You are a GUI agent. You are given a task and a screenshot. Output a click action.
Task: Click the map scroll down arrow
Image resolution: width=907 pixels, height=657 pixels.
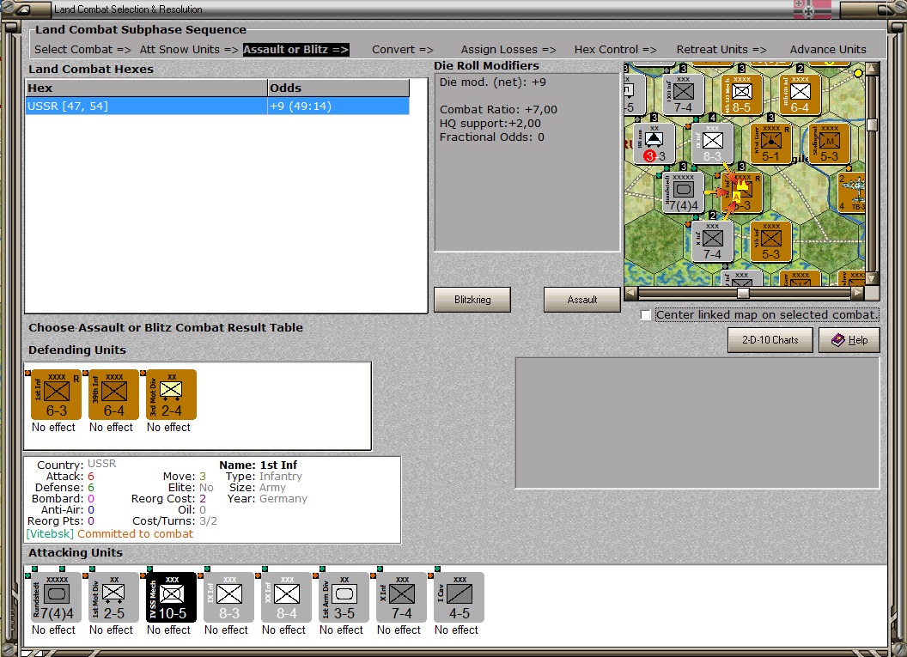pyautogui.click(x=872, y=279)
